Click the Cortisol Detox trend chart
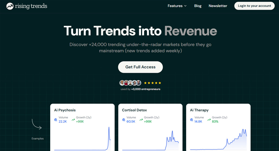This screenshot has width=279, height=151. click(x=150, y=140)
